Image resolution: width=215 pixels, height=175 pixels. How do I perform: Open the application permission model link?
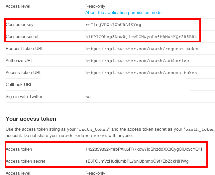coord(124,13)
